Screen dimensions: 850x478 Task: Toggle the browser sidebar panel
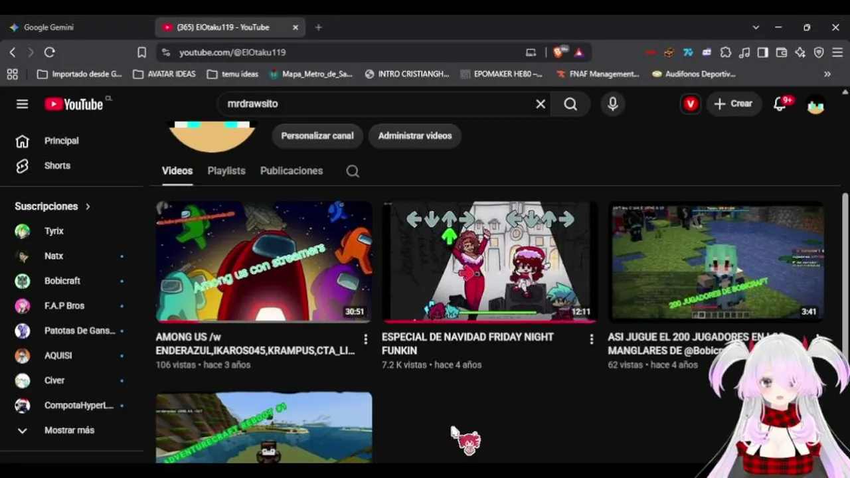click(763, 52)
